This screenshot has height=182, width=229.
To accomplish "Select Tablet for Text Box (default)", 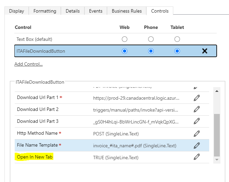I will [177, 39].
